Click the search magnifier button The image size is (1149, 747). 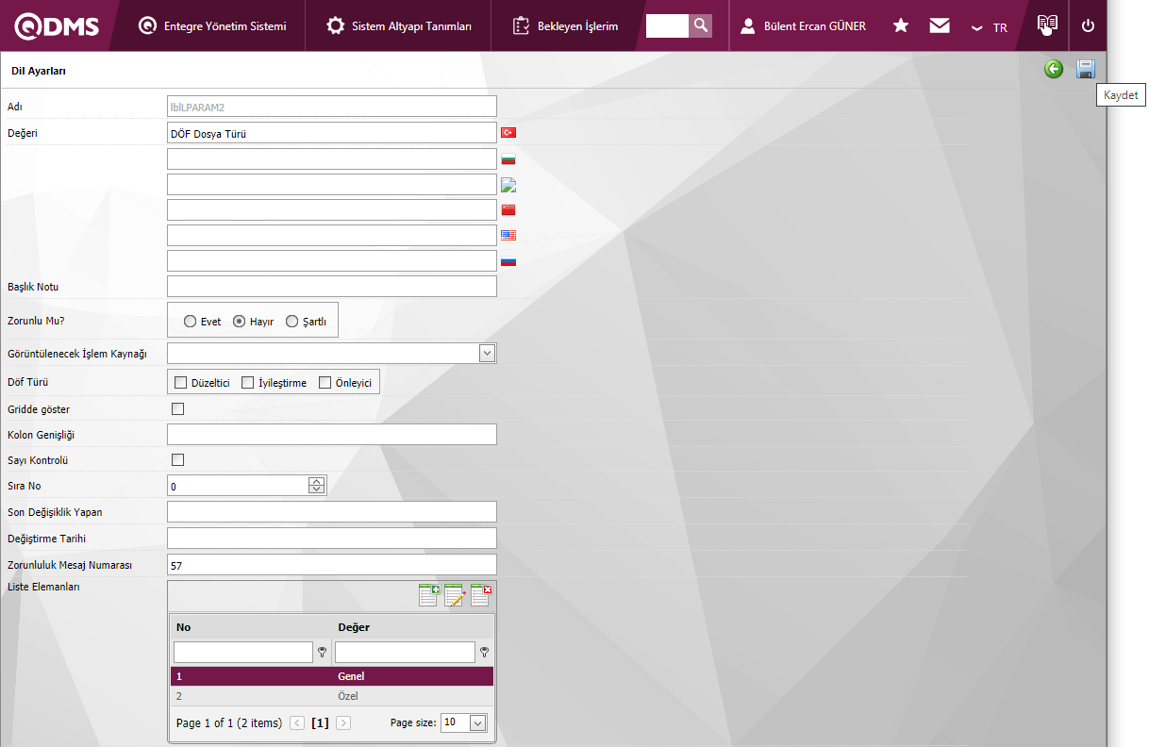pos(700,25)
